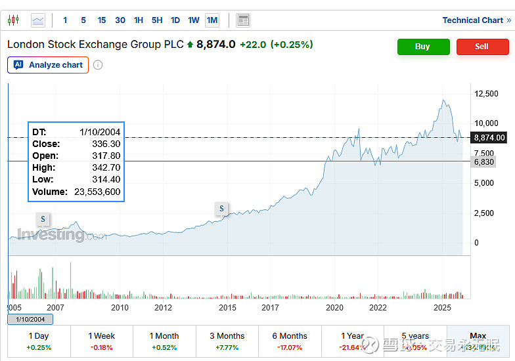Select the 5 years range tab
Image resolution: width=515 pixels, height=361 pixels.
click(415, 341)
